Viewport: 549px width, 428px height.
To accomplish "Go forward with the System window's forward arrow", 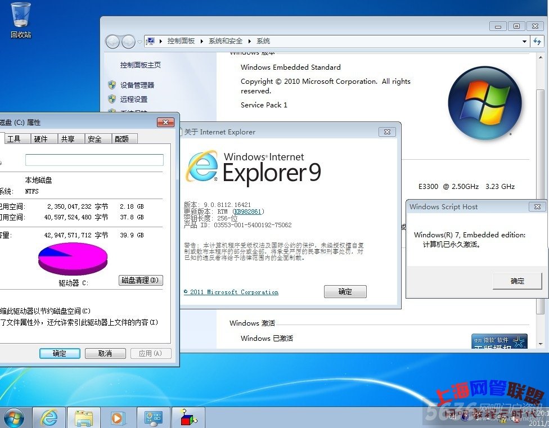I will 128,42.
